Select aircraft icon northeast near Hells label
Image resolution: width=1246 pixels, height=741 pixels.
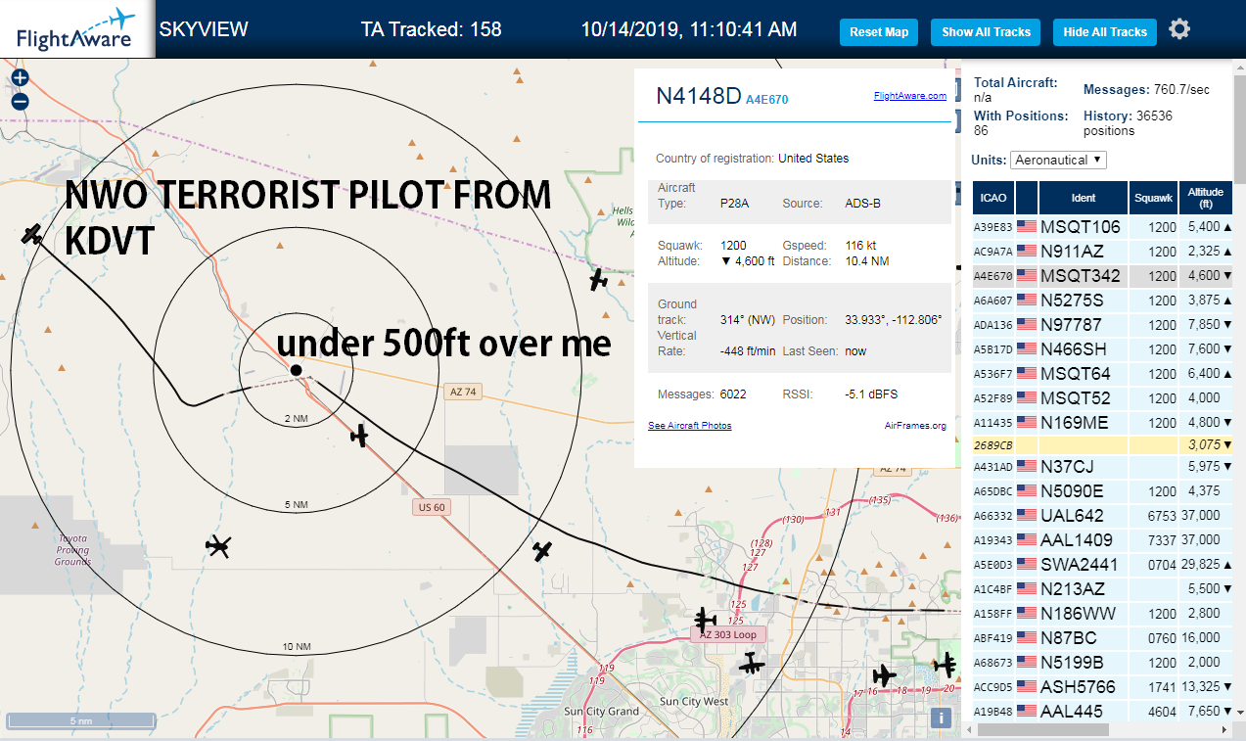coord(599,280)
